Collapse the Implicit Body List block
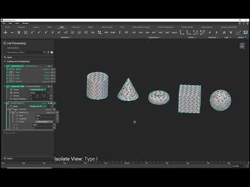The width and height of the screenshot is (250, 187). 5,66
